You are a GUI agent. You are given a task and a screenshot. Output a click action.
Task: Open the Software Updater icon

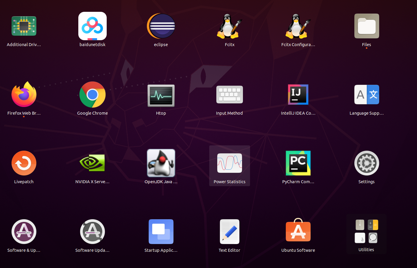pos(93,232)
